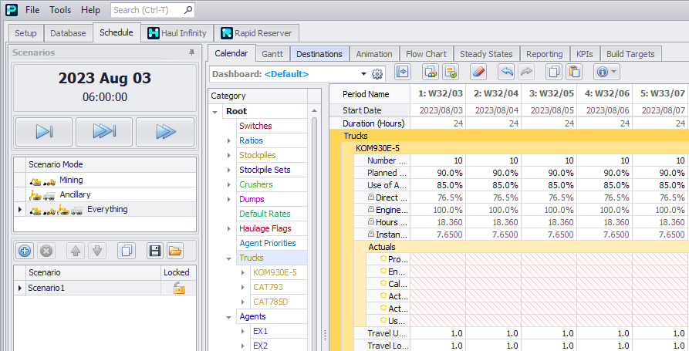This screenshot has height=351, width=689.
Task: Open the Tools menu
Action: (x=60, y=10)
